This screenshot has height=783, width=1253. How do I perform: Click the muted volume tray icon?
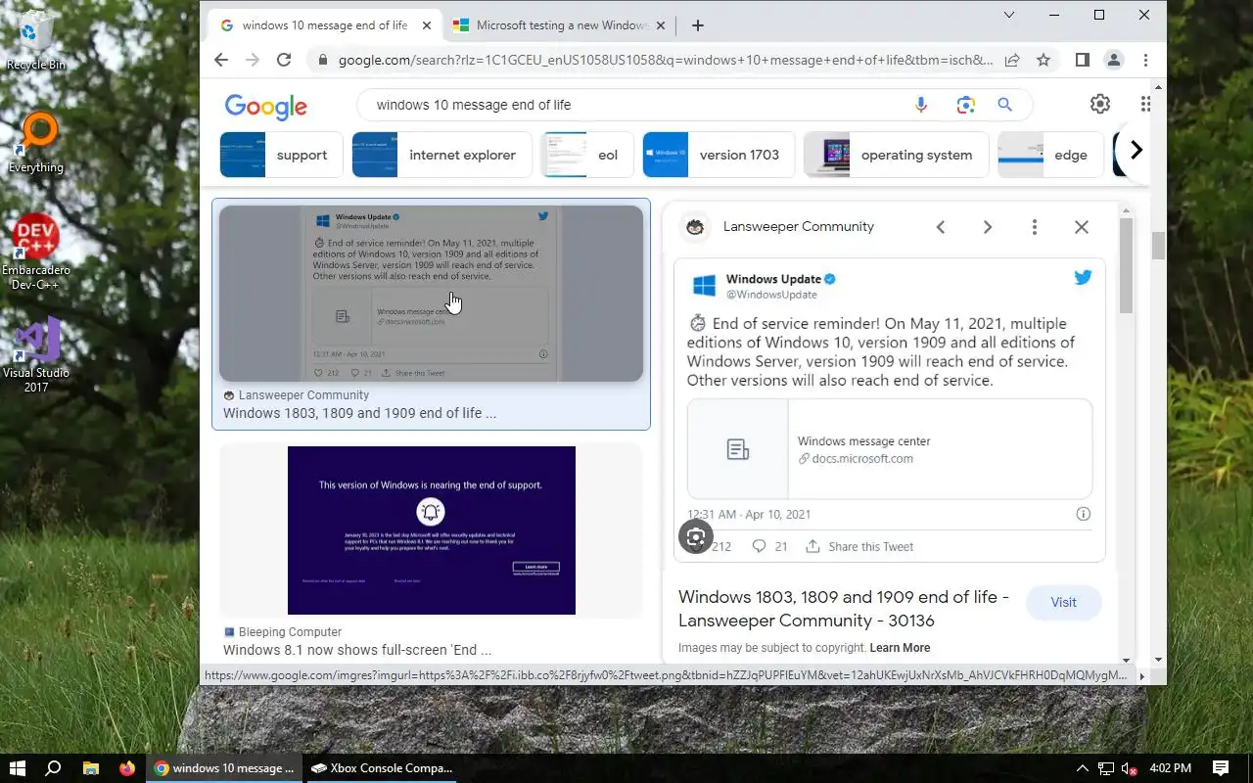1129,768
